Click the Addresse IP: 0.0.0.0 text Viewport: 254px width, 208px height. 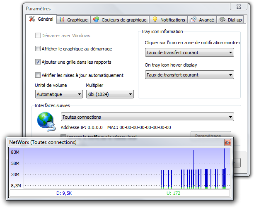coord(82,127)
